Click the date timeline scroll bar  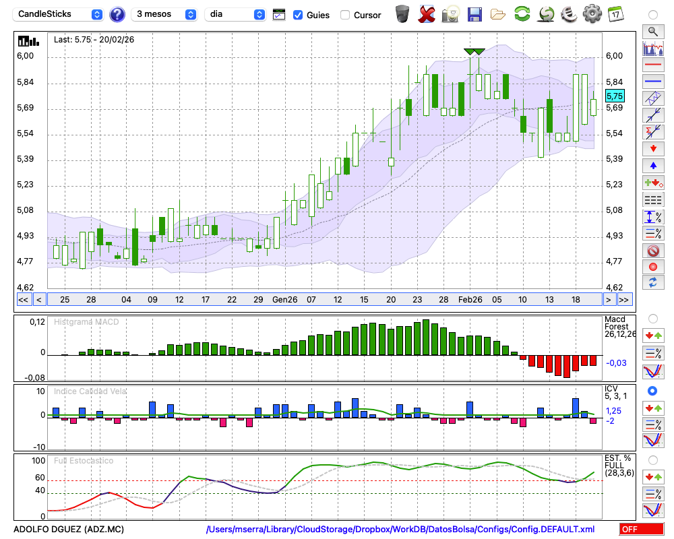324,299
